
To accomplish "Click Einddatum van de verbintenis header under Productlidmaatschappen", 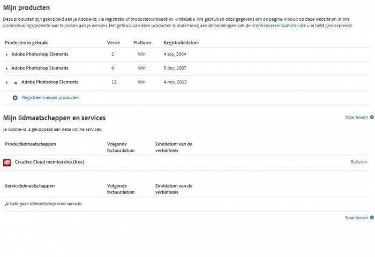I will (174, 147).
